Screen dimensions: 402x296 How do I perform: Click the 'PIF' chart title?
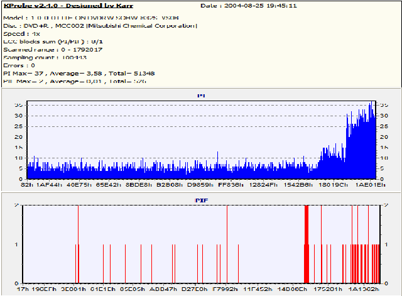[x=201, y=200]
